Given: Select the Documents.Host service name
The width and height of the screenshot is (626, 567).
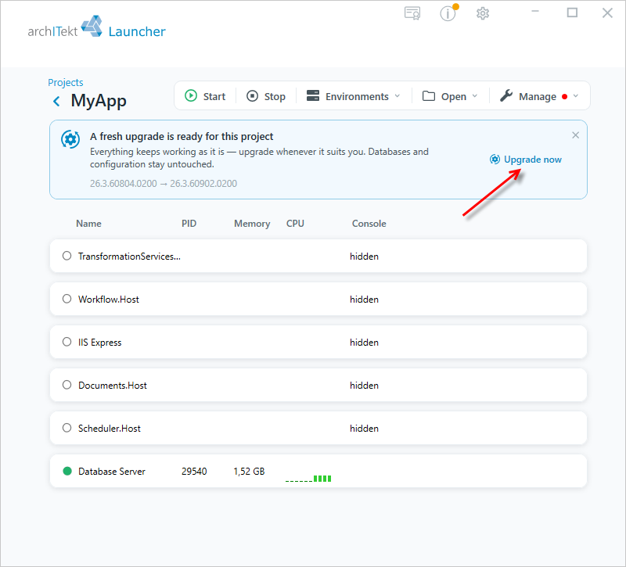Looking at the screenshot, I should [x=113, y=386].
